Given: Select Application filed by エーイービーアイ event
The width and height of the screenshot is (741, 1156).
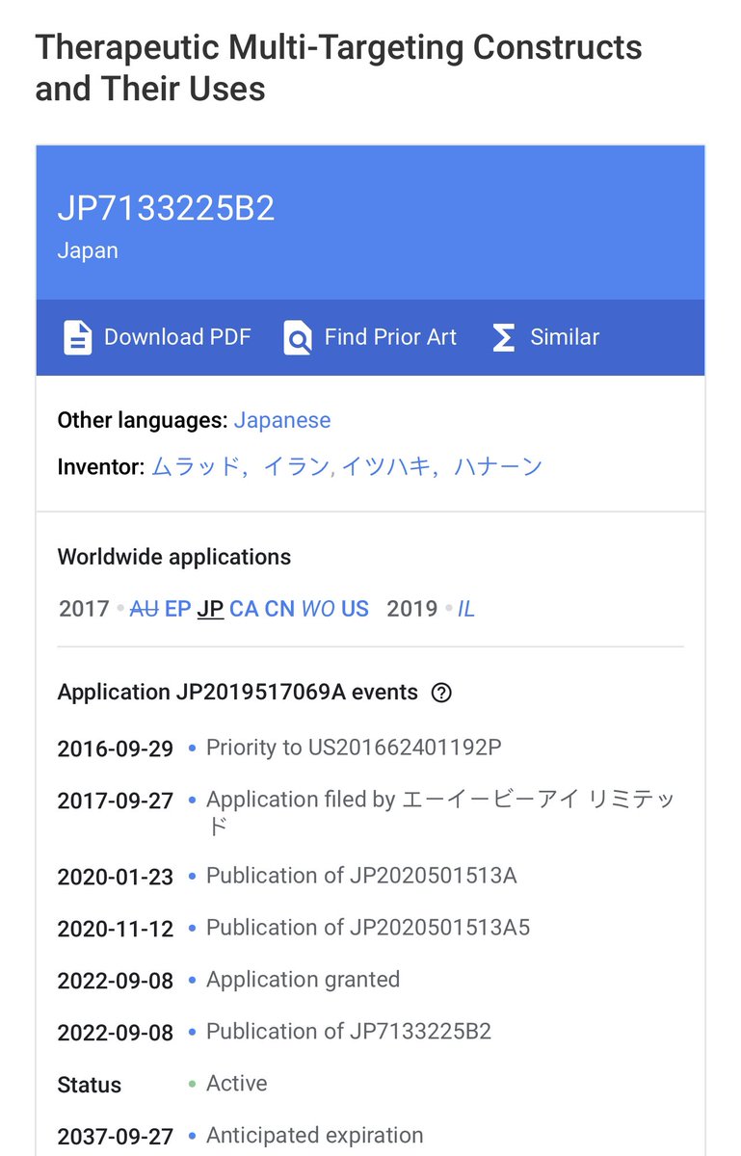Looking at the screenshot, I should tap(441, 812).
